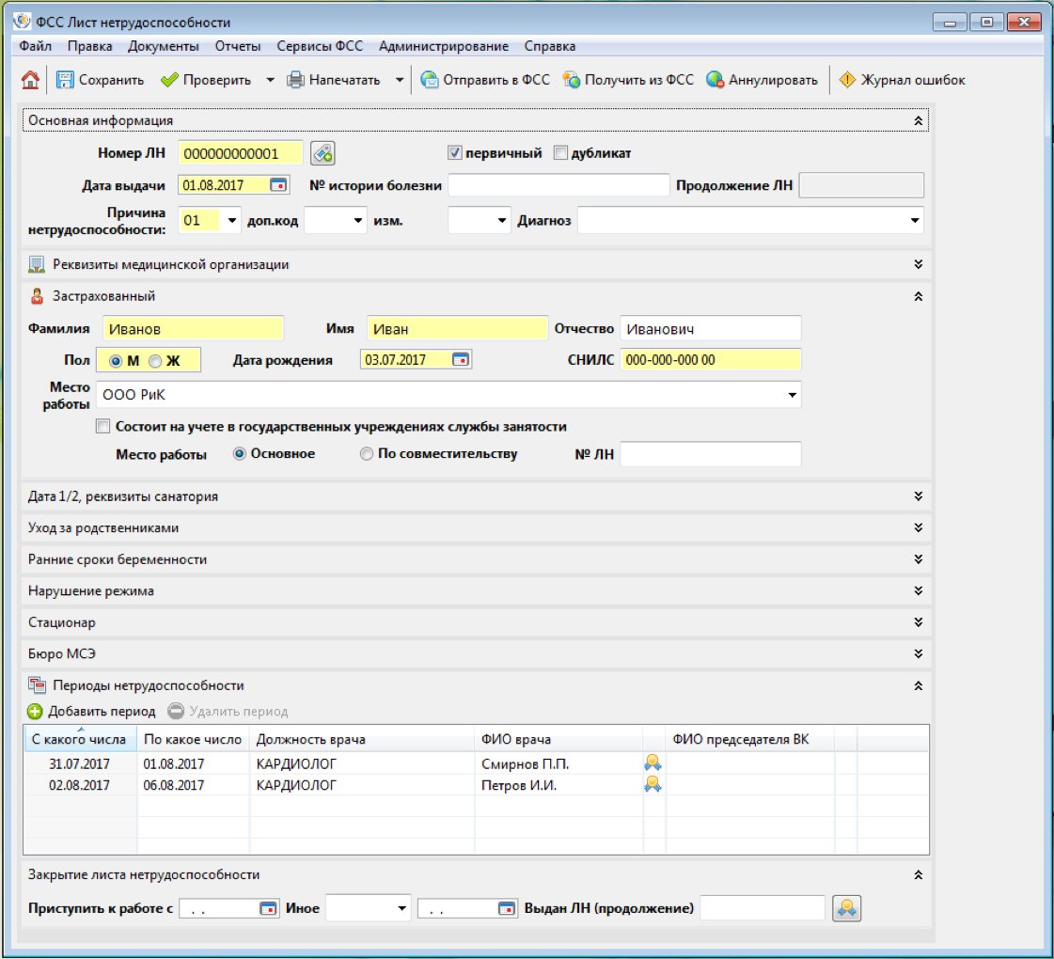Viewport: 1054px width, 959px height.
Task: Select the М gender radio button
Action: [116, 361]
